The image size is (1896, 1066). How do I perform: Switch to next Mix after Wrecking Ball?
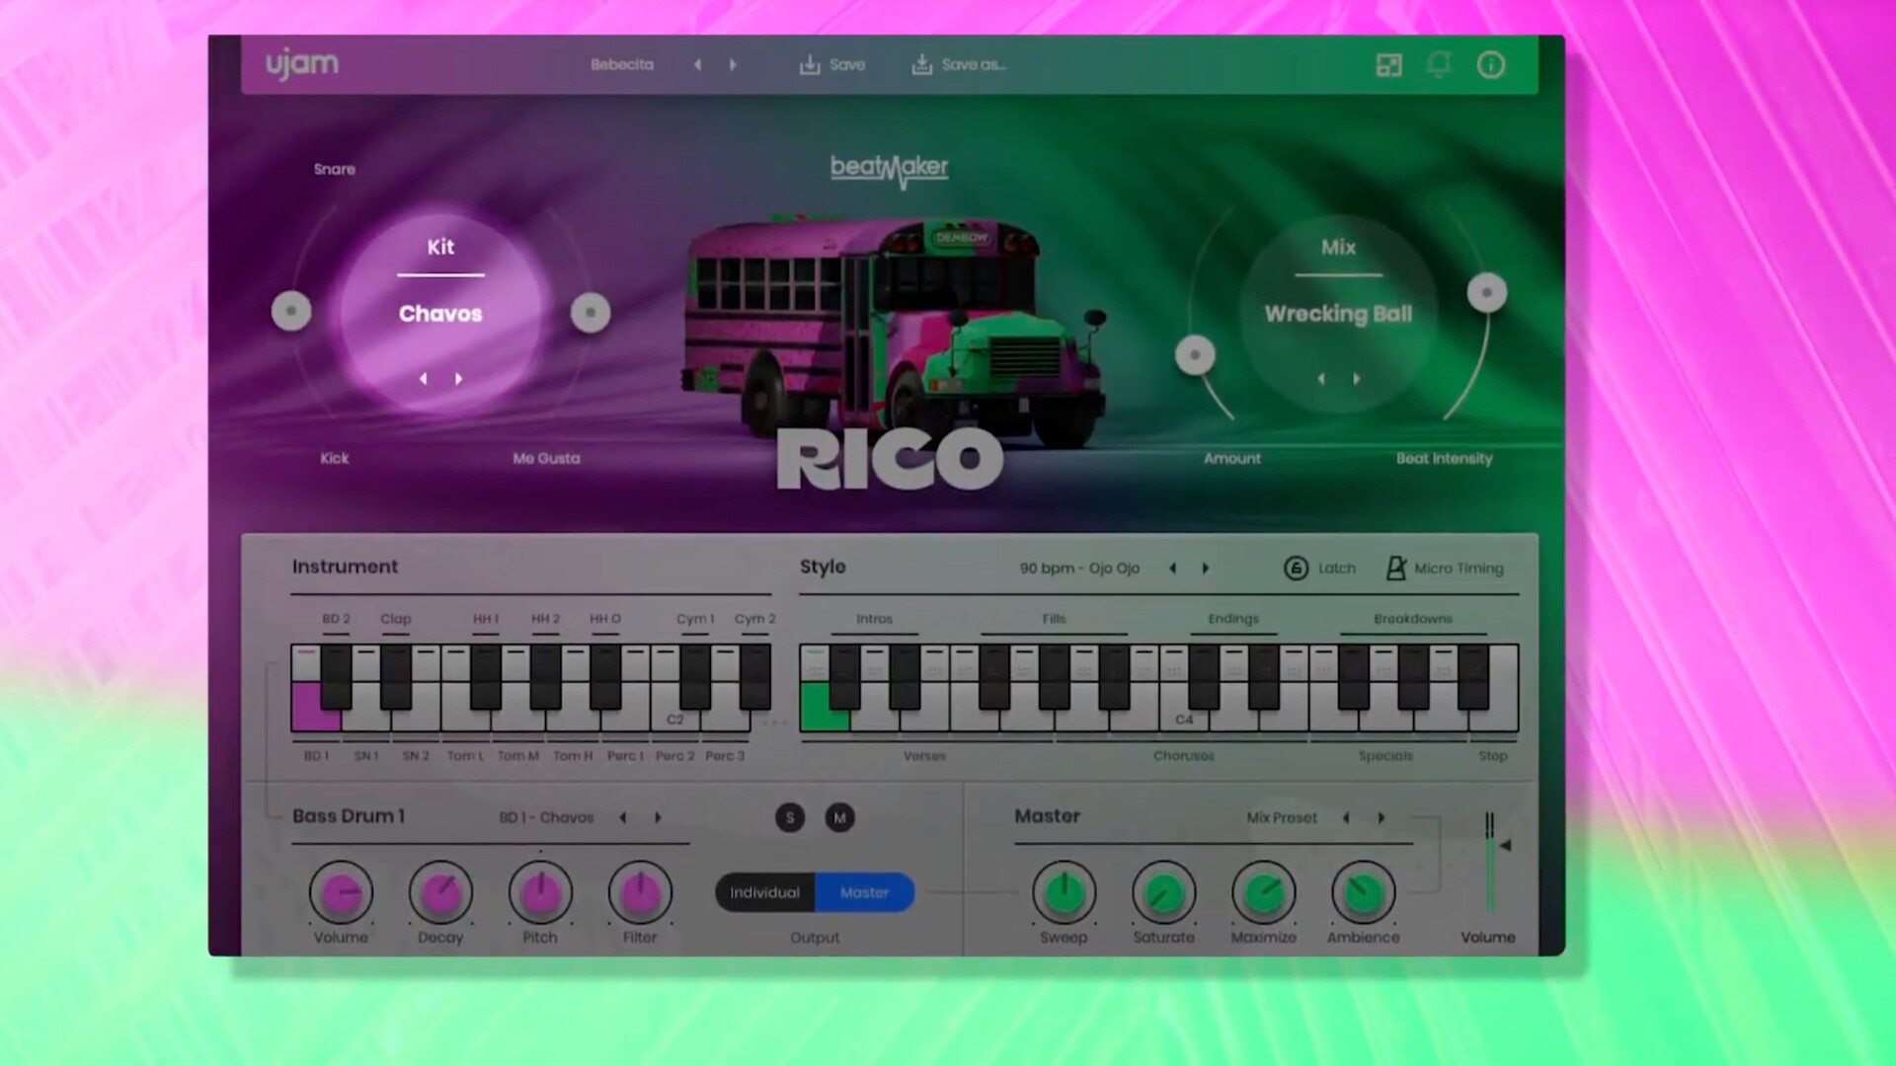click(x=1356, y=379)
